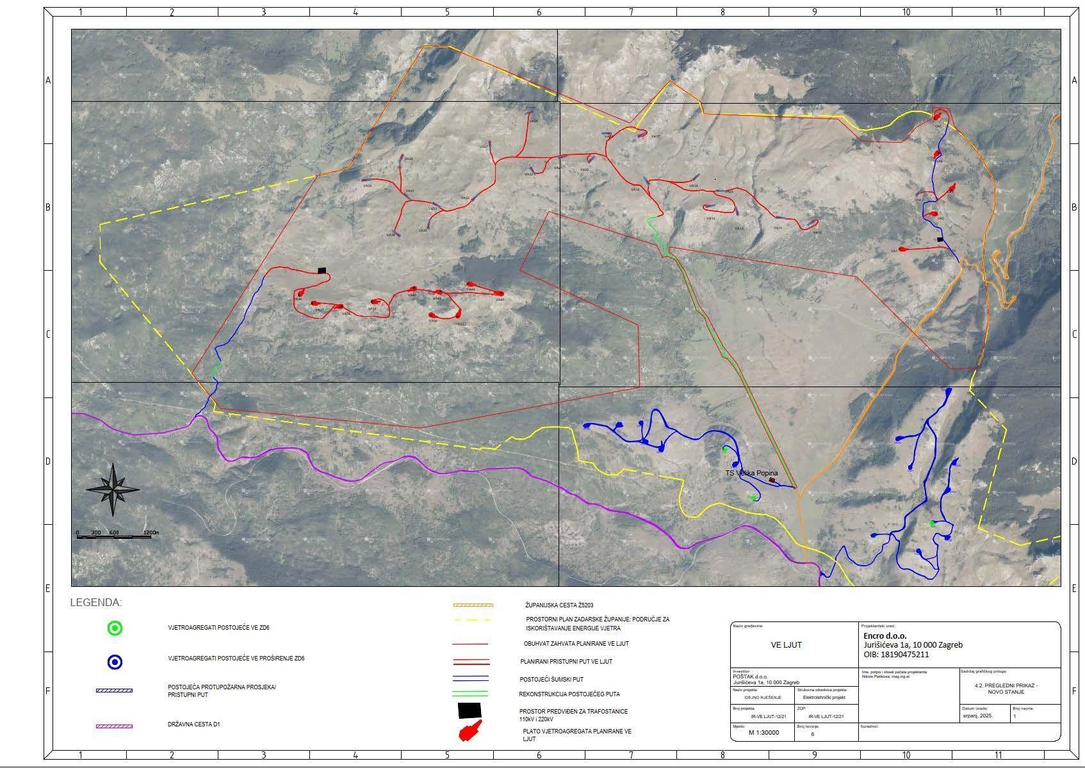The width and height of the screenshot is (1085, 768).
Task: Select the black trafostanice rectangle in legend
Action: [x=469, y=710]
